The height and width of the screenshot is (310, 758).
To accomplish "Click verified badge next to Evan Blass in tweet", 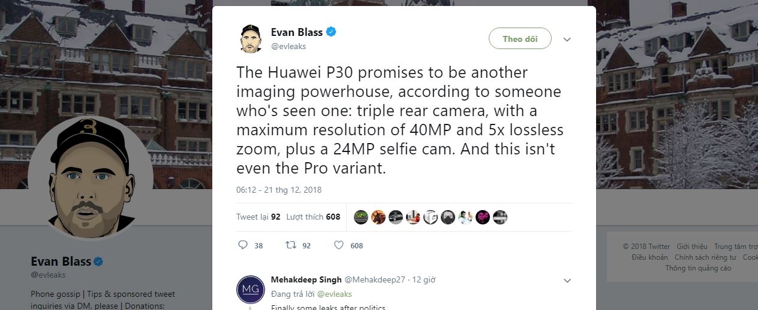I will 331,32.
